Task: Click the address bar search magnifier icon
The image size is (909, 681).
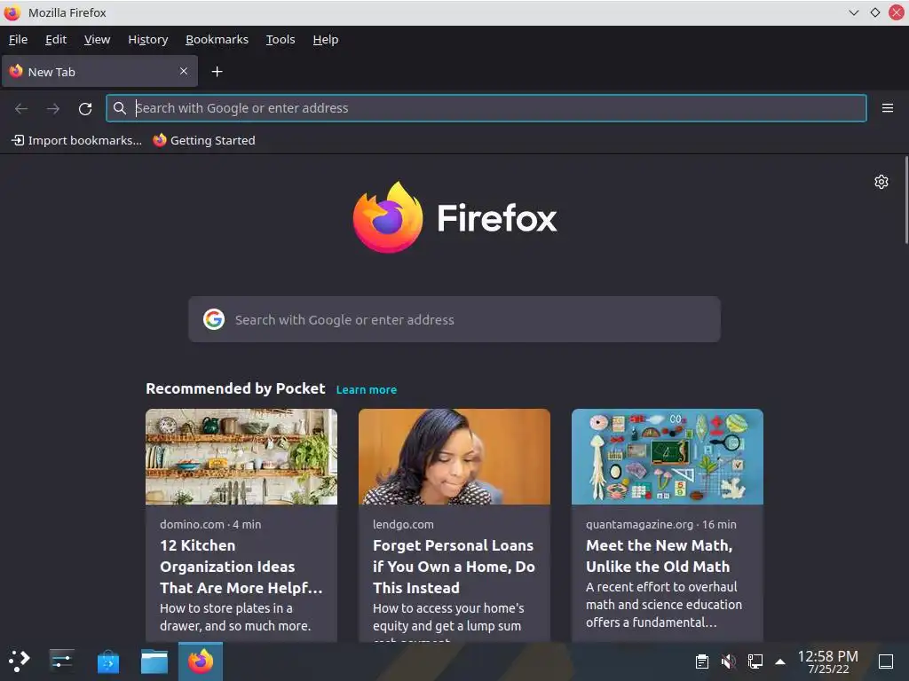Action: [120, 108]
